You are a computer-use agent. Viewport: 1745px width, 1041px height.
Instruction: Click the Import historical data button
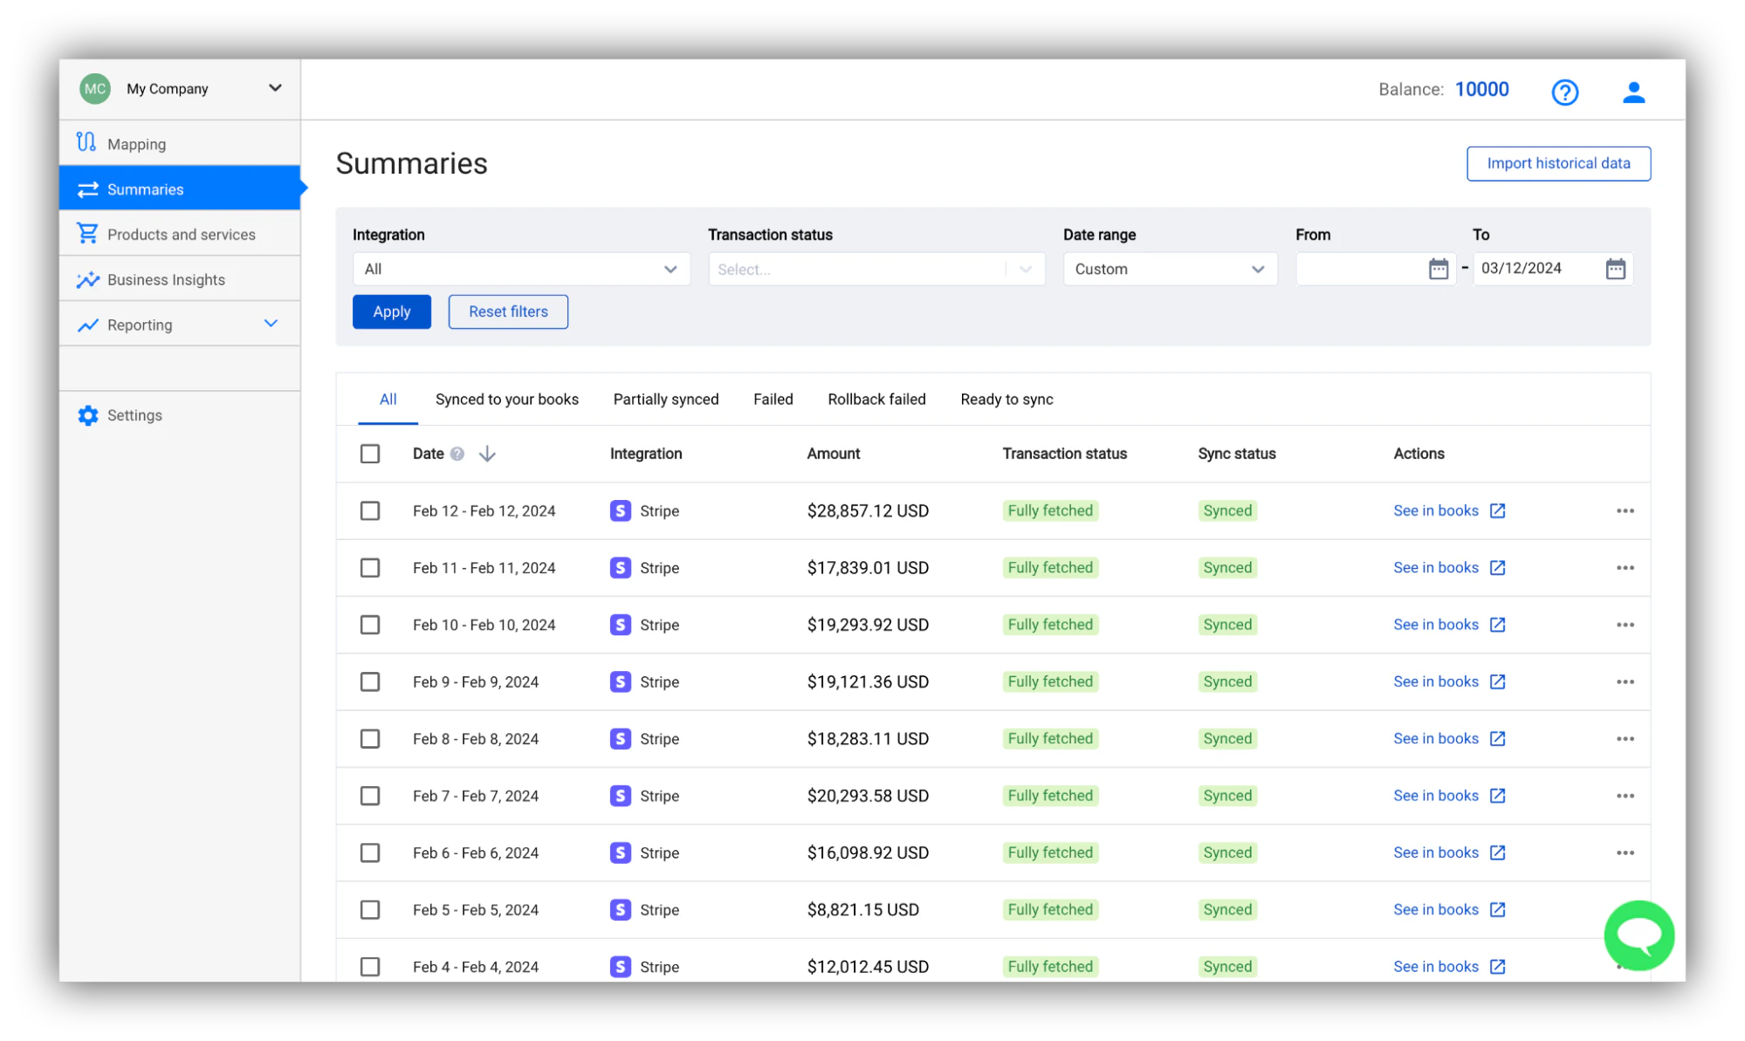pos(1558,163)
